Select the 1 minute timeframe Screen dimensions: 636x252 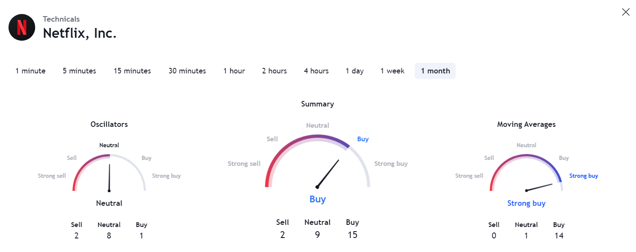(31, 71)
